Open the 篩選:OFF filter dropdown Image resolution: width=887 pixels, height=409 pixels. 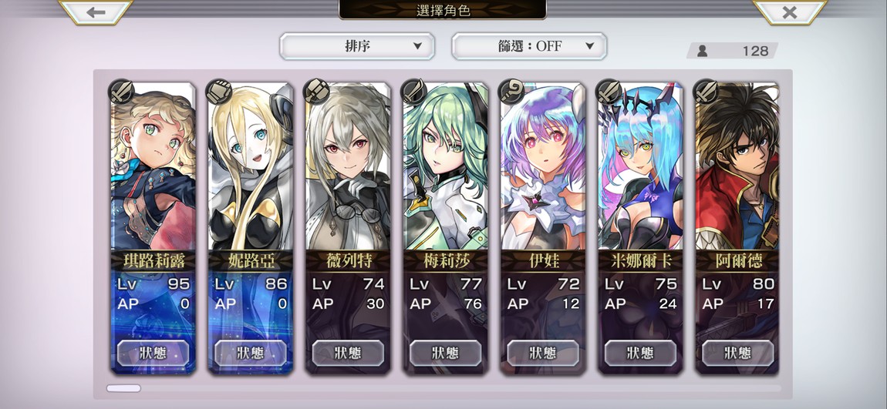[x=529, y=46]
